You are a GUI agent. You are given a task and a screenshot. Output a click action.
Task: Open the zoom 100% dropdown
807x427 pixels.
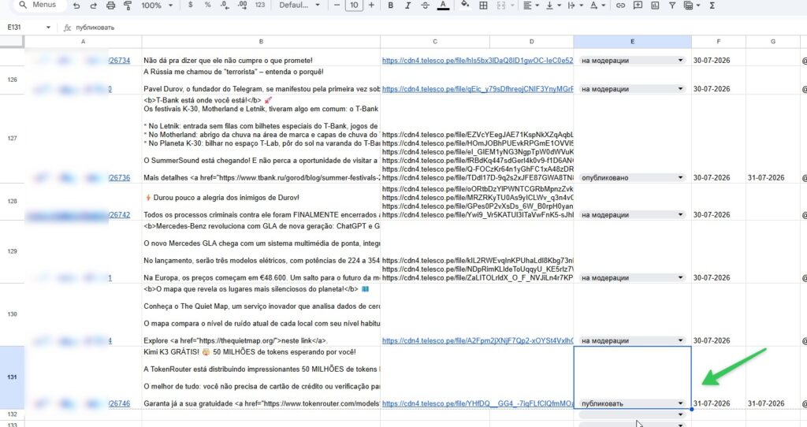pos(157,6)
